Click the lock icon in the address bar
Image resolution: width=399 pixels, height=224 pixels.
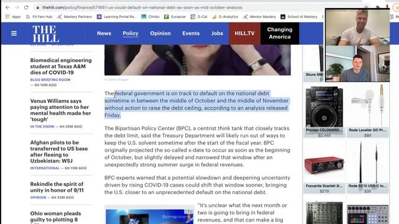tap(37, 7)
